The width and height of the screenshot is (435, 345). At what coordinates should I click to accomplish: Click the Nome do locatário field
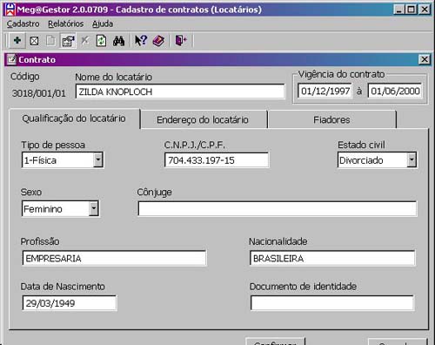point(180,91)
